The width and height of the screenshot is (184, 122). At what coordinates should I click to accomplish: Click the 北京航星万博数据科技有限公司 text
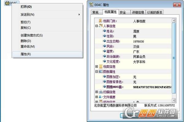[116, 105]
